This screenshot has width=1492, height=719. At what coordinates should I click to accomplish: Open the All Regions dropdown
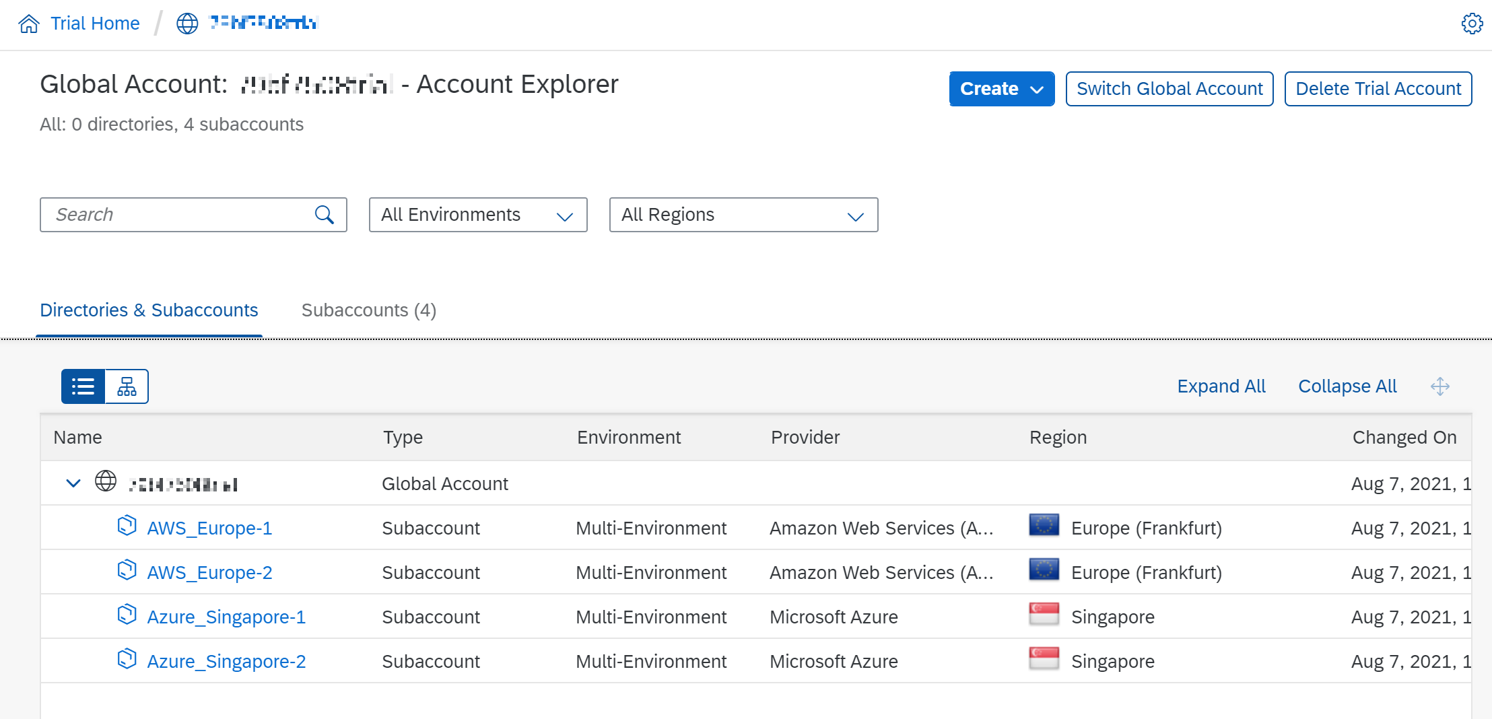pos(743,215)
